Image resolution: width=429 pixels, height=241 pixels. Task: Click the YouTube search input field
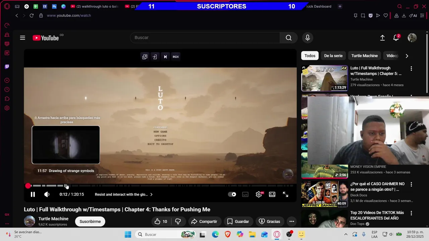point(205,38)
